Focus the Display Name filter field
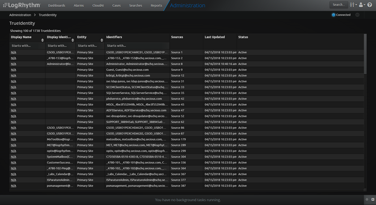Image resolution: width=376 pixels, height=205 pixels. 27,46
